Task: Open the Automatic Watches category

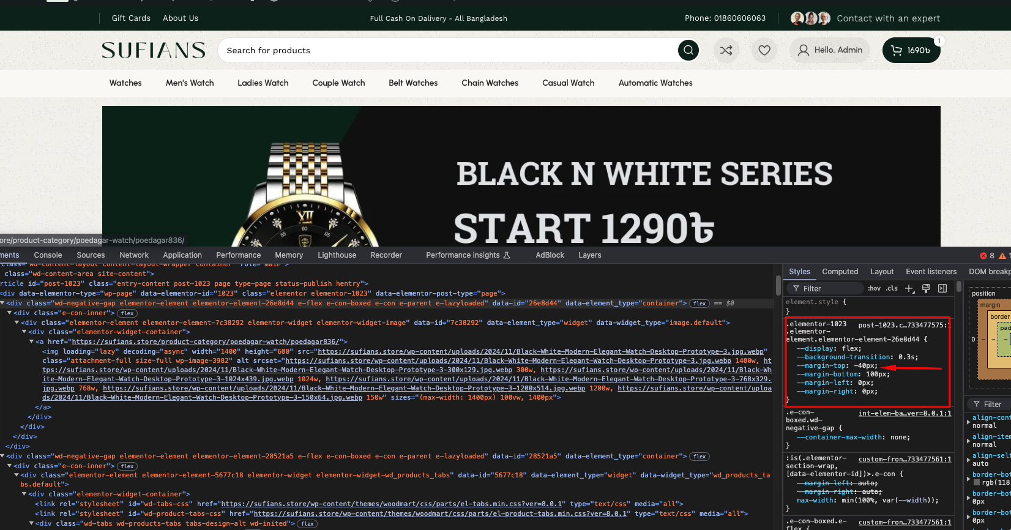Action: coord(655,83)
